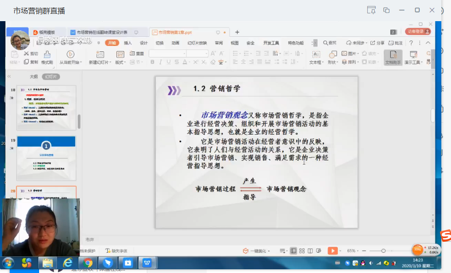Image resolution: width=451 pixels, height=273 pixels.
Task: Start slideshow with the orange play button
Action: pos(332,250)
